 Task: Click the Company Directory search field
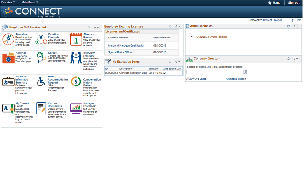click(x=215, y=72)
